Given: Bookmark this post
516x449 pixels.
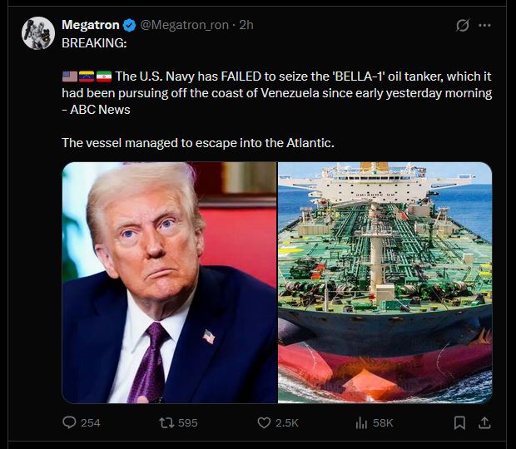Looking at the screenshot, I should (459, 422).
